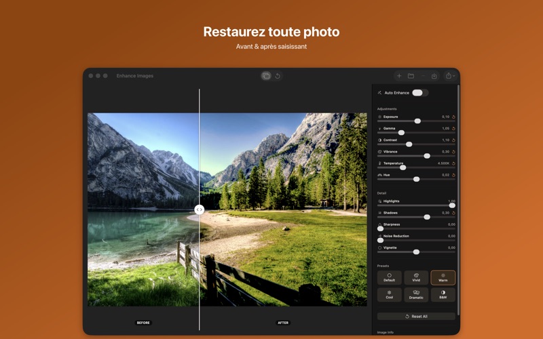The width and height of the screenshot is (543, 339).
Task: Click the Contrast half-circle icon
Action: click(379, 140)
